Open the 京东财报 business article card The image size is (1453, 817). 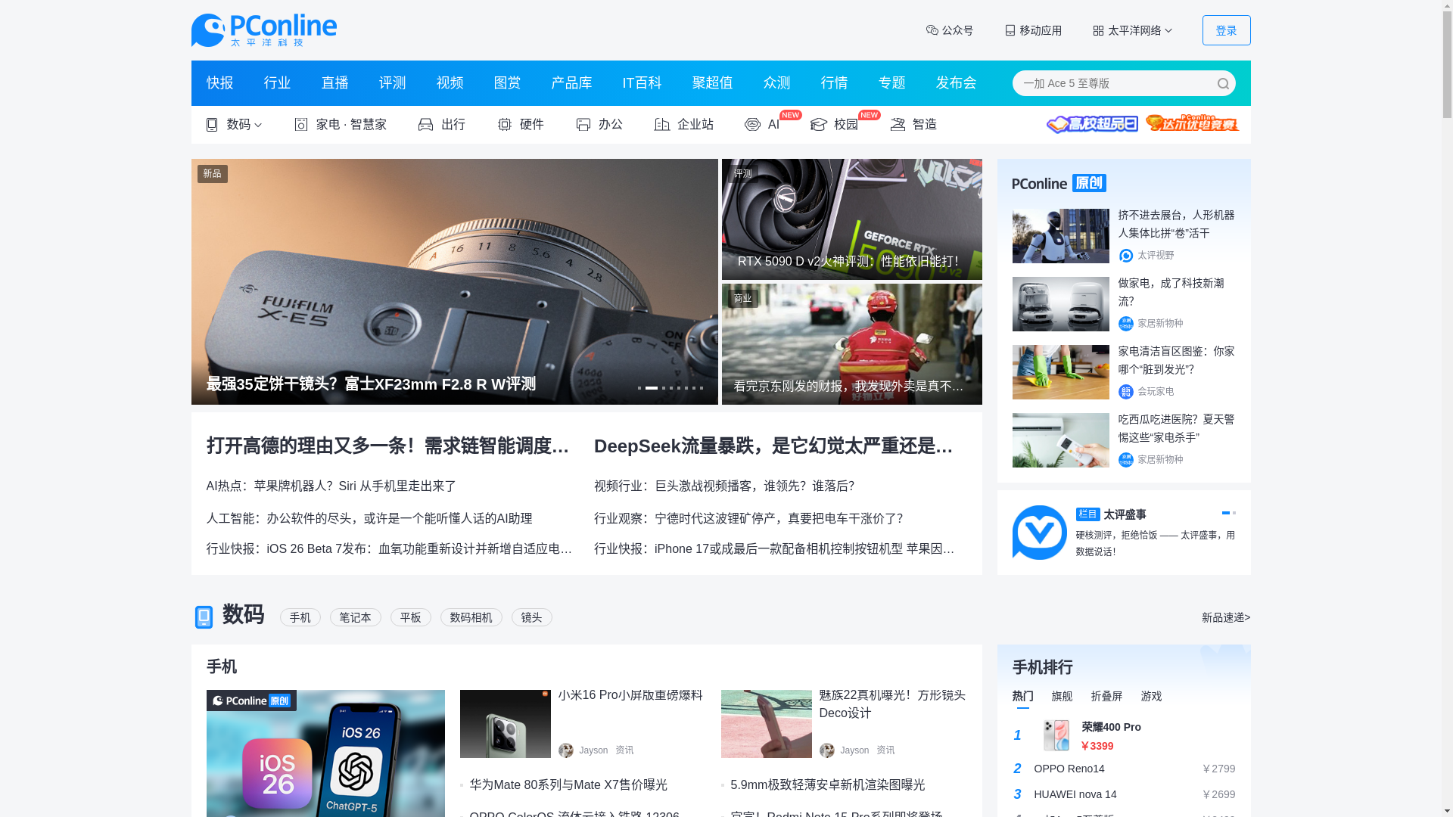pos(851,344)
